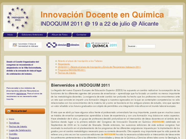Select Programa in the sidebar menu
Viewport: 186px width, 139px height.
14,137
